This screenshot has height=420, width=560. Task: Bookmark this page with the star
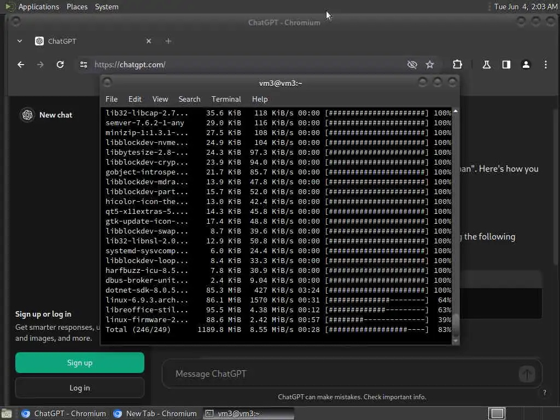(x=430, y=65)
